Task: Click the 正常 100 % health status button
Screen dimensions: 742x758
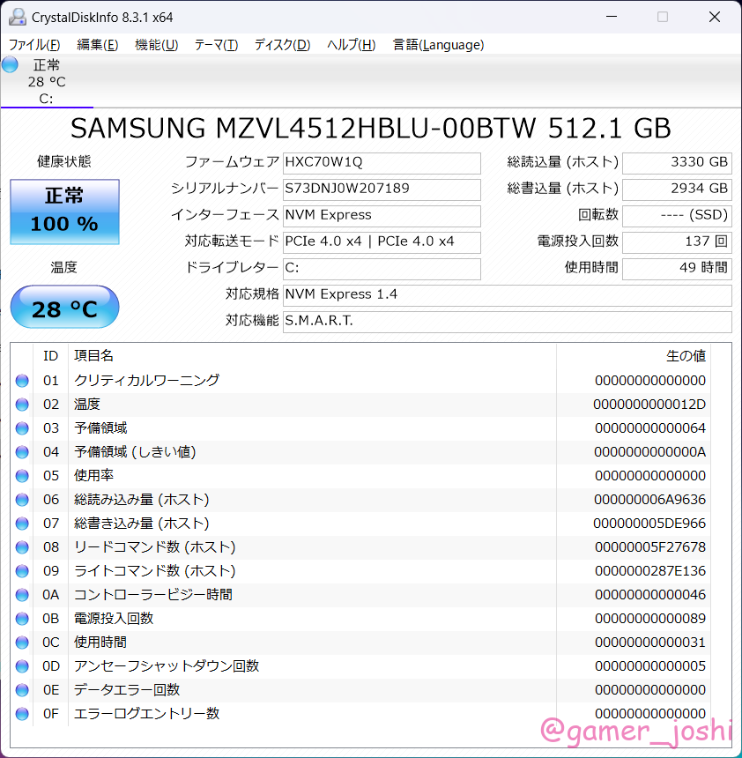Action: (x=65, y=212)
